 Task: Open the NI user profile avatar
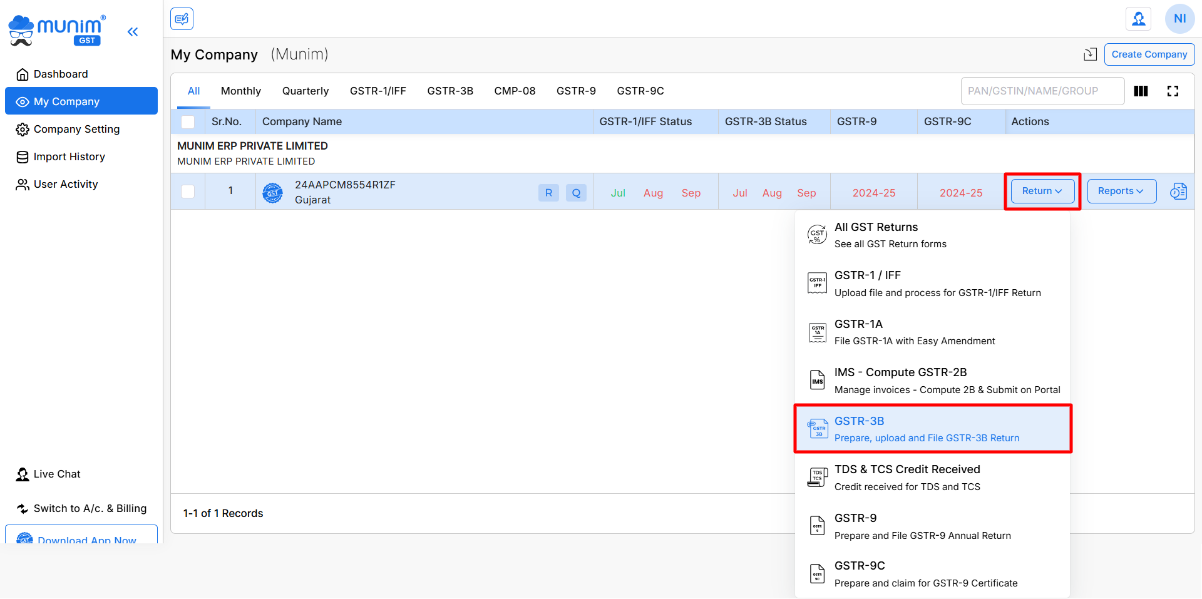coord(1179,19)
